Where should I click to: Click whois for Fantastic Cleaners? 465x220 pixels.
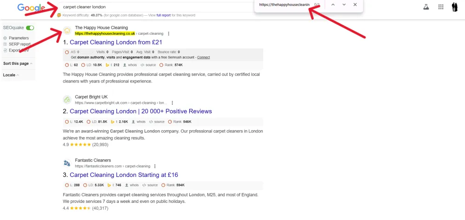click(x=132, y=185)
